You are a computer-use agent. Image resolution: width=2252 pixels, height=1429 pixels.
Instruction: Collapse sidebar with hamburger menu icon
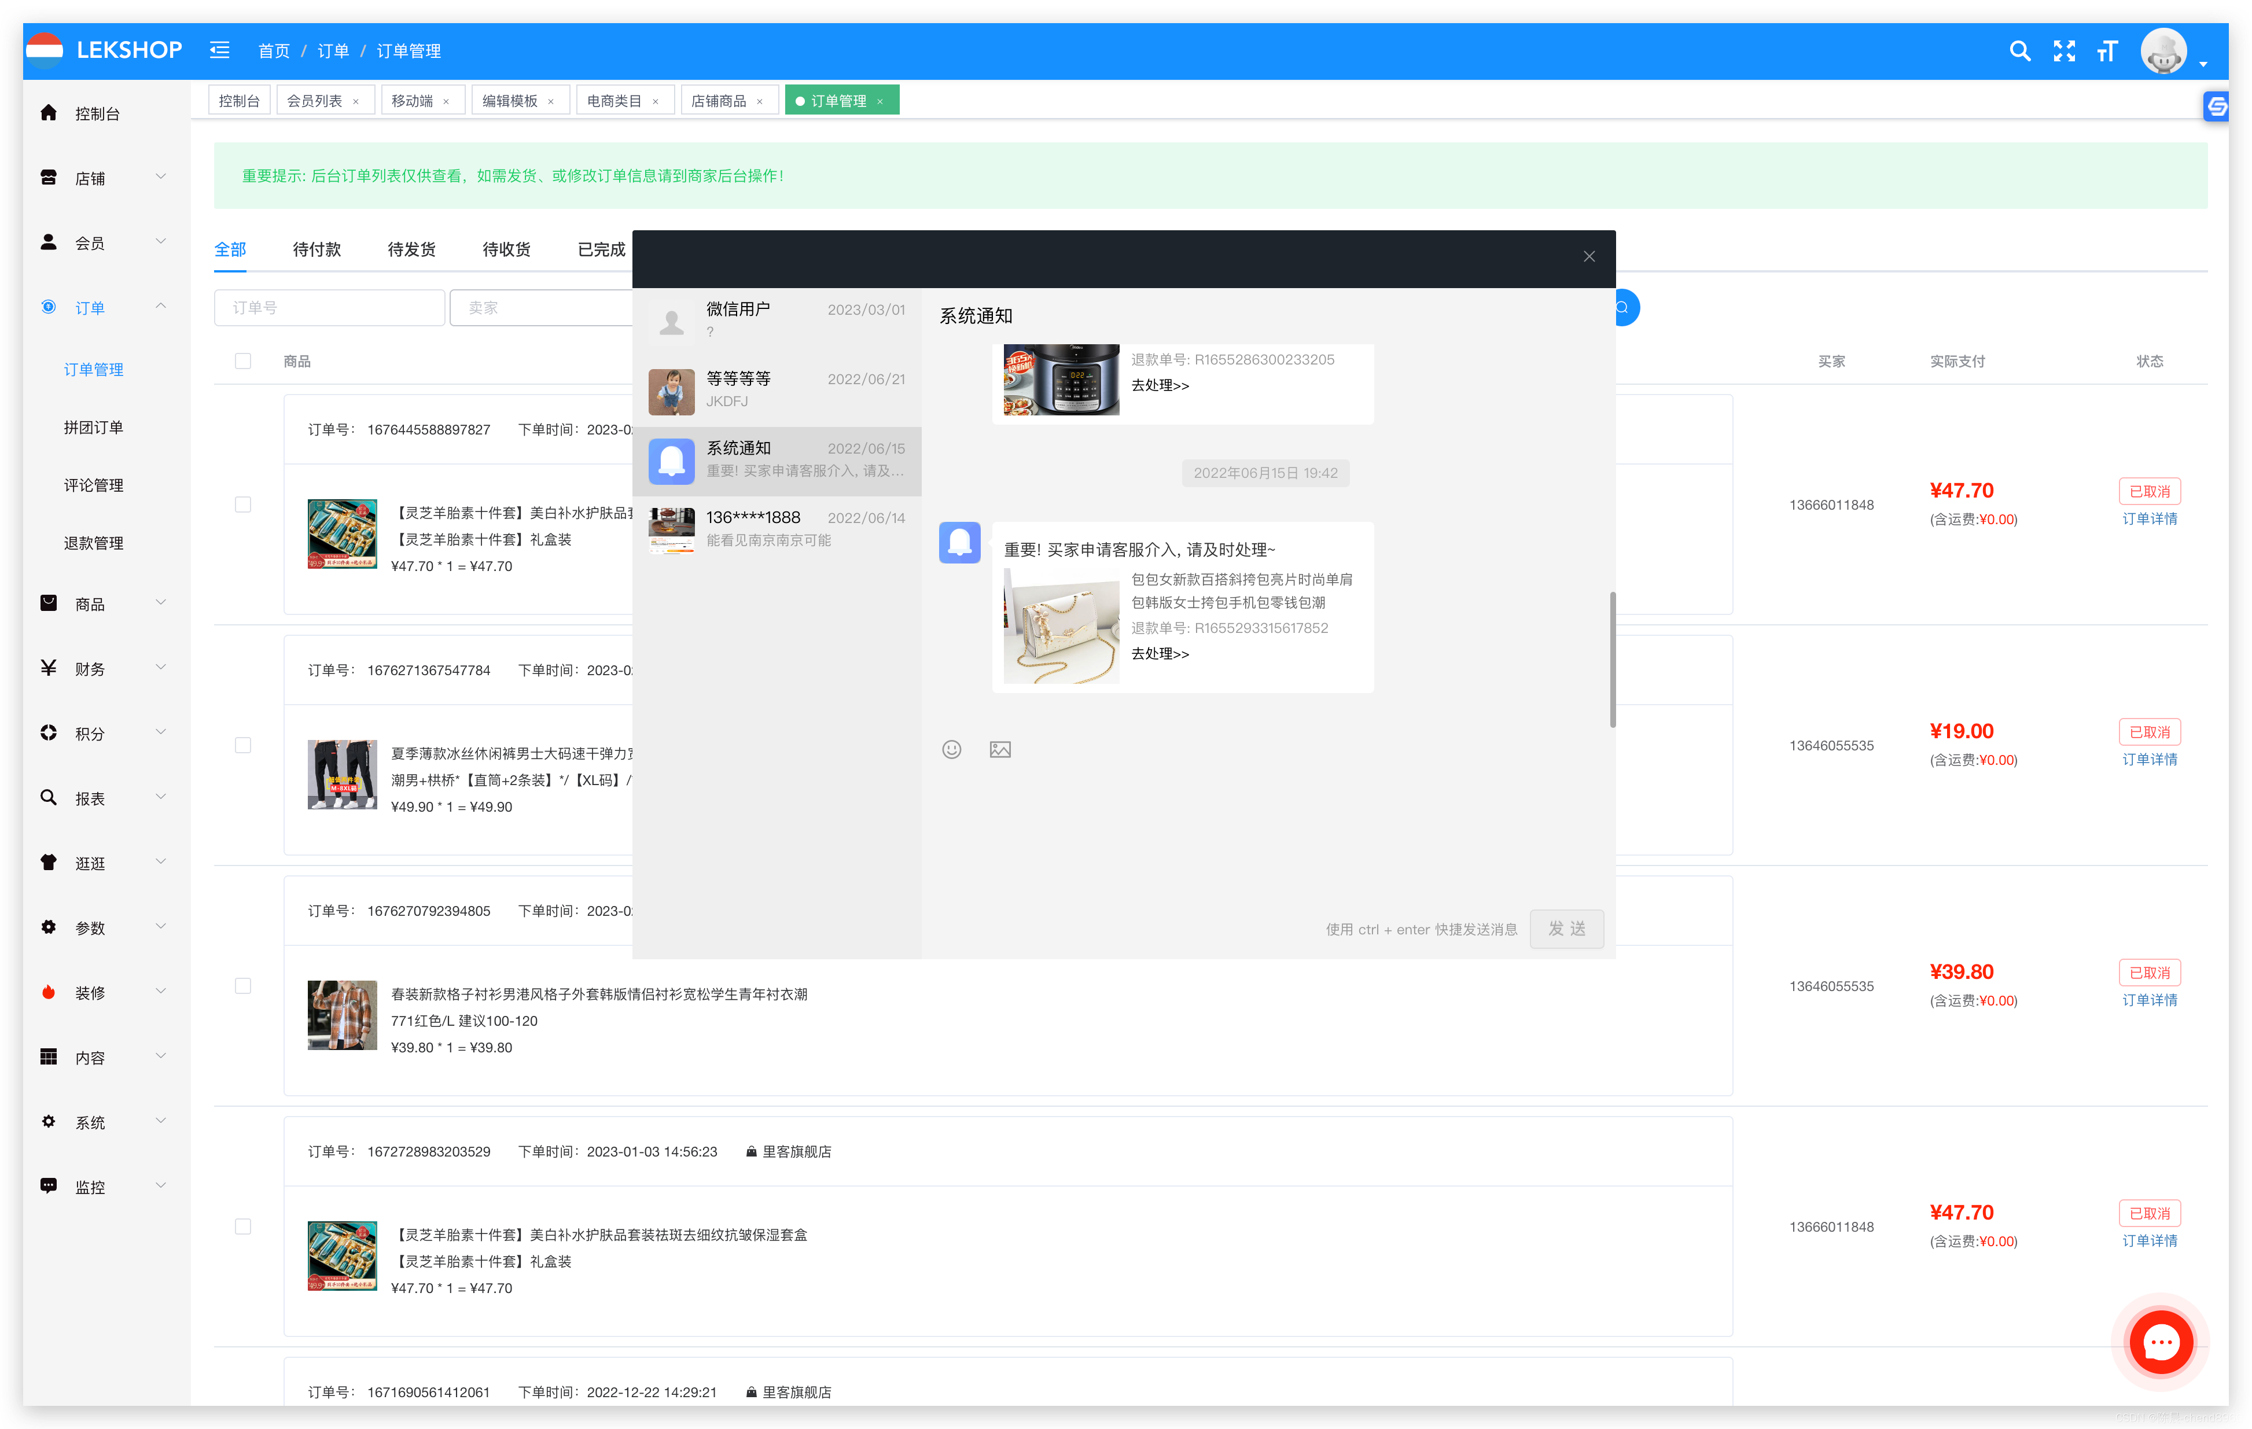[x=220, y=50]
